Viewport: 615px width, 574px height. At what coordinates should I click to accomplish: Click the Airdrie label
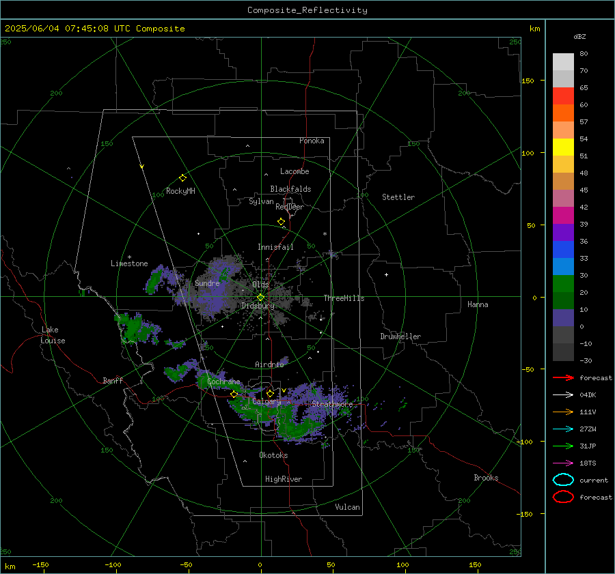pos(269,364)
